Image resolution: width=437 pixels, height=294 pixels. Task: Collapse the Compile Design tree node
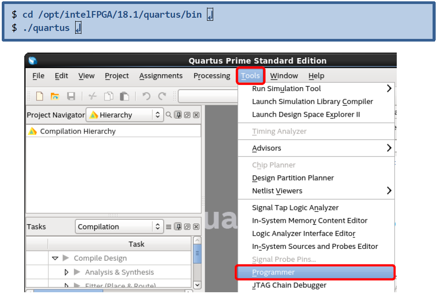coord(55,258)
